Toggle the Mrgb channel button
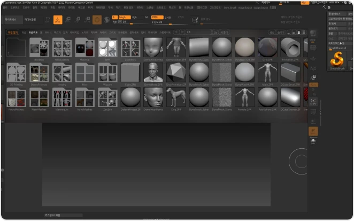354x221 pixels. coord(125,18)
